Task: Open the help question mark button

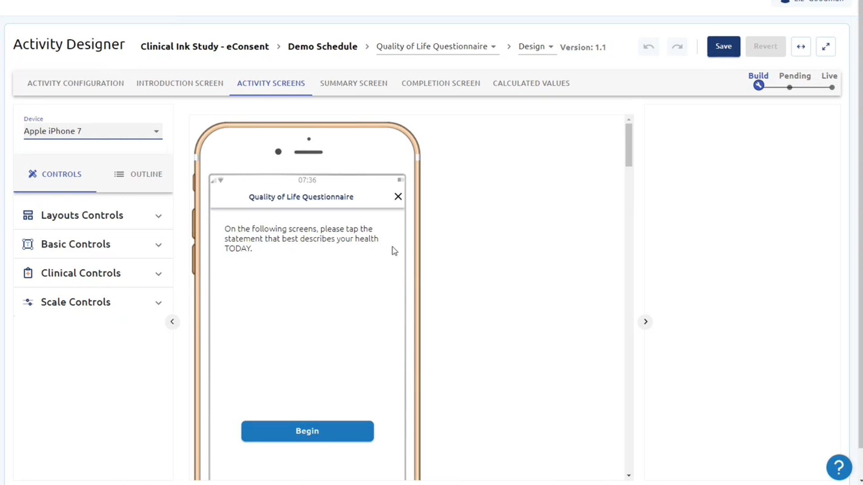Action: click(839, 467)
